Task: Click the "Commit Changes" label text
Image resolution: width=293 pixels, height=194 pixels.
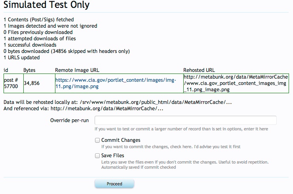Action: coord(121,140)
